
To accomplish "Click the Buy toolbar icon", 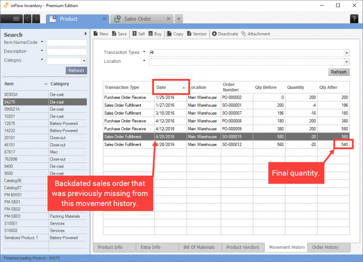I will coord(151,34).
